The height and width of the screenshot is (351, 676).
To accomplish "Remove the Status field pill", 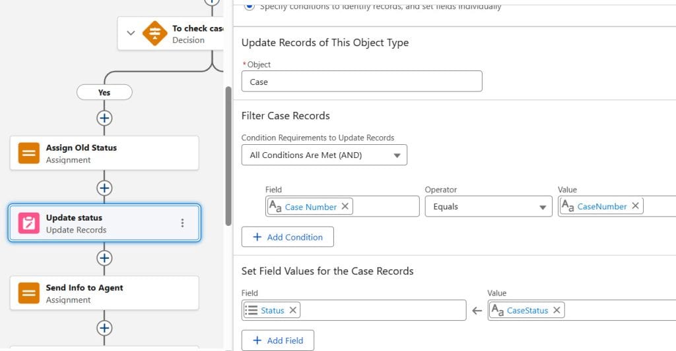I will 292,310.
